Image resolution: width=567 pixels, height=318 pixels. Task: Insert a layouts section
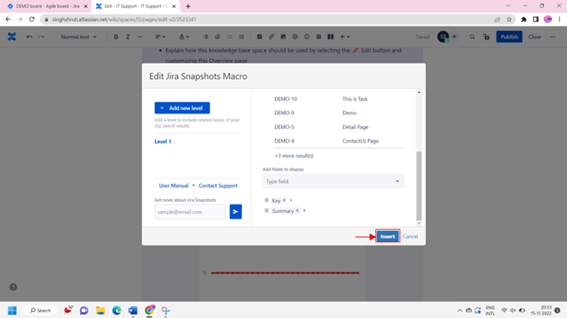click(331, 37)
